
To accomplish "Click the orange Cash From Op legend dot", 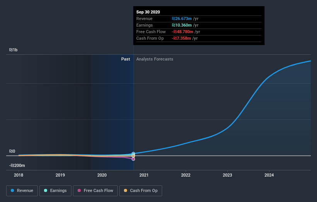I will 125,190.
